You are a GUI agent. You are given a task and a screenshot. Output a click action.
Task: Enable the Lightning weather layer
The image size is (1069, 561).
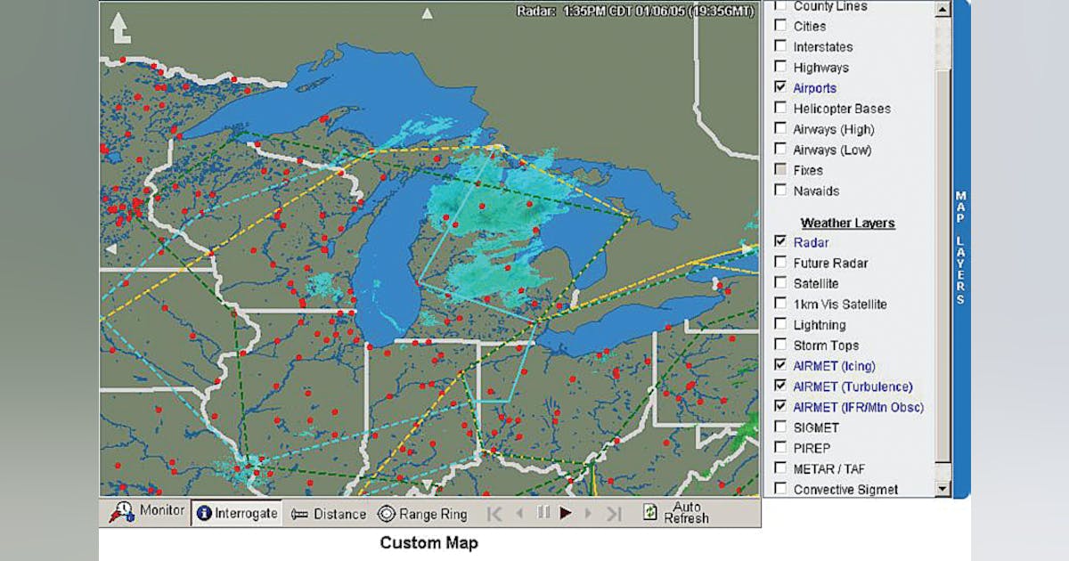(x=780, y=325)
